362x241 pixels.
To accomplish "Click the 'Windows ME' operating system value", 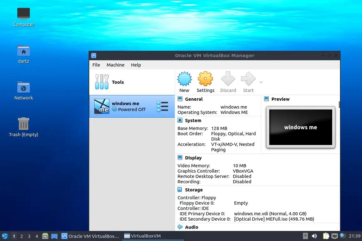I will (x=234, y=112).
